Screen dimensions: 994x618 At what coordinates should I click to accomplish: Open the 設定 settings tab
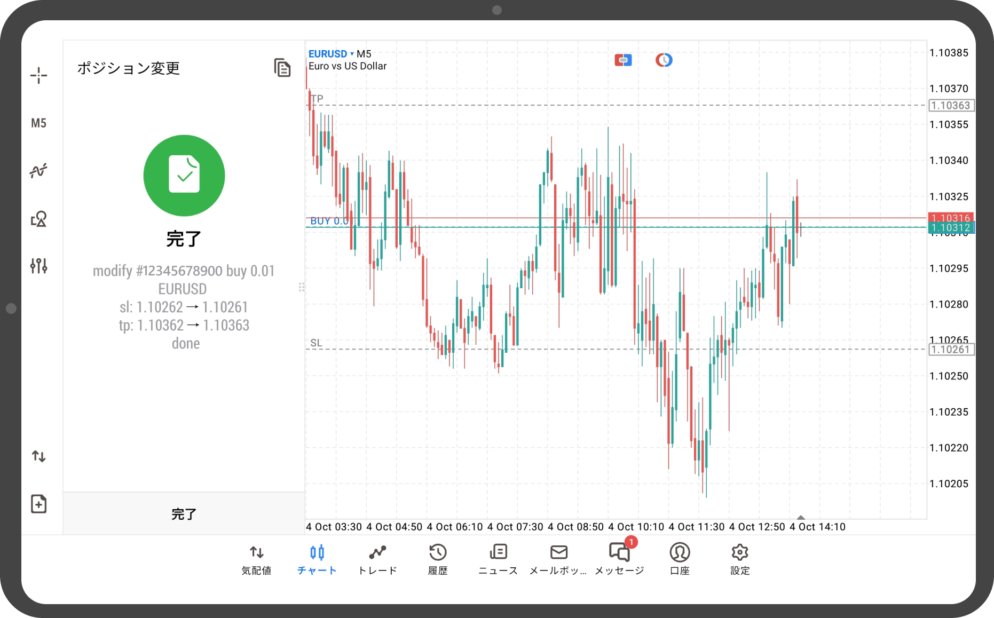740,560
